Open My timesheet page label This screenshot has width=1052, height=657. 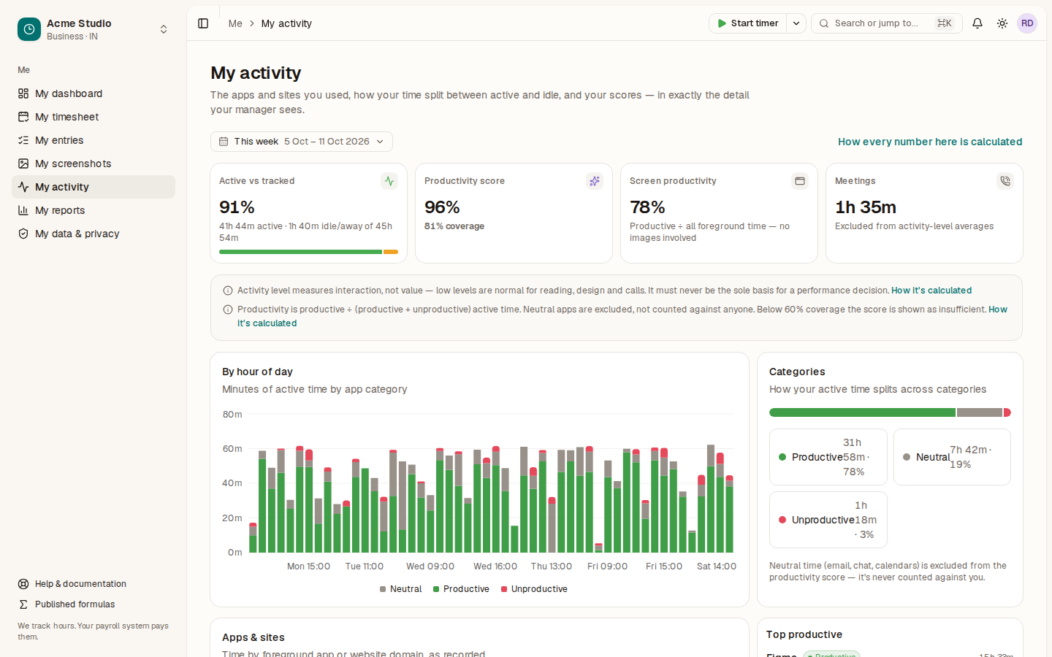(67, 117)
